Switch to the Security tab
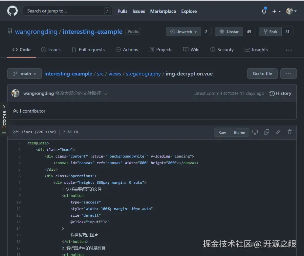Viewport: 304px width, 256px height. (x=222, y=50)
